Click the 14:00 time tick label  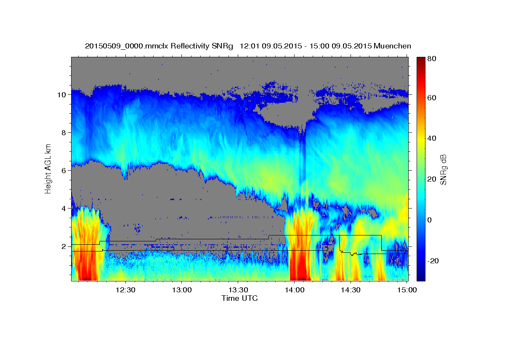tap(295, 290)
